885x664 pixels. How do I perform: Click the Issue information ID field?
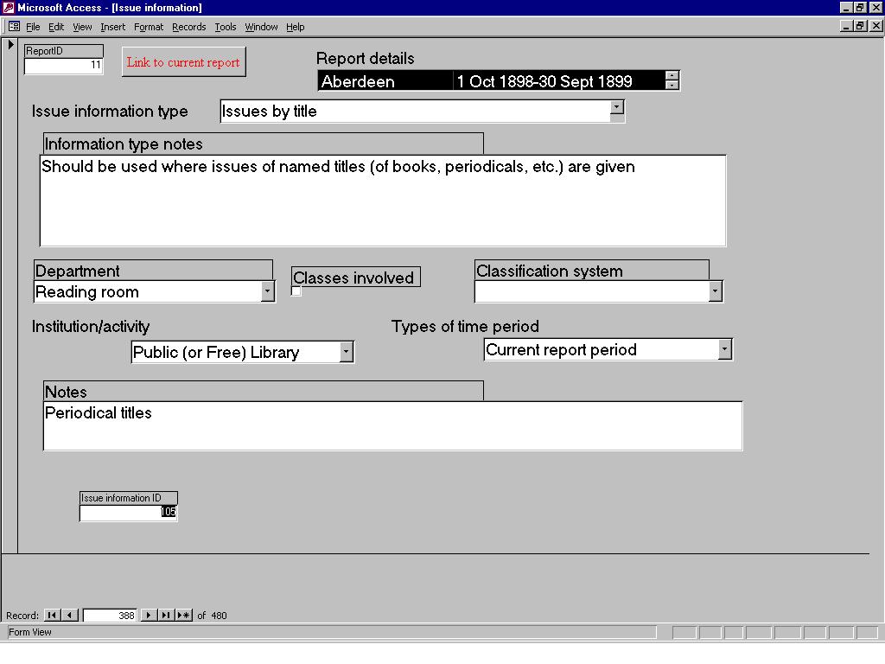128,513
